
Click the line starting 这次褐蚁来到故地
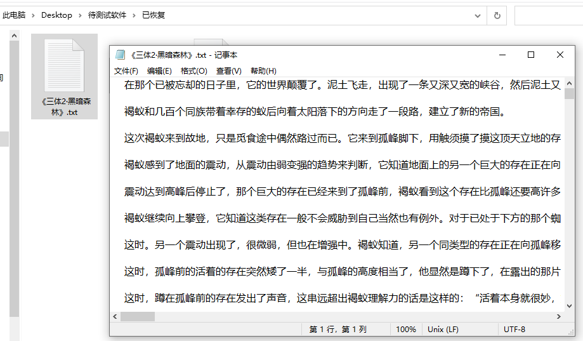(342, 138)
